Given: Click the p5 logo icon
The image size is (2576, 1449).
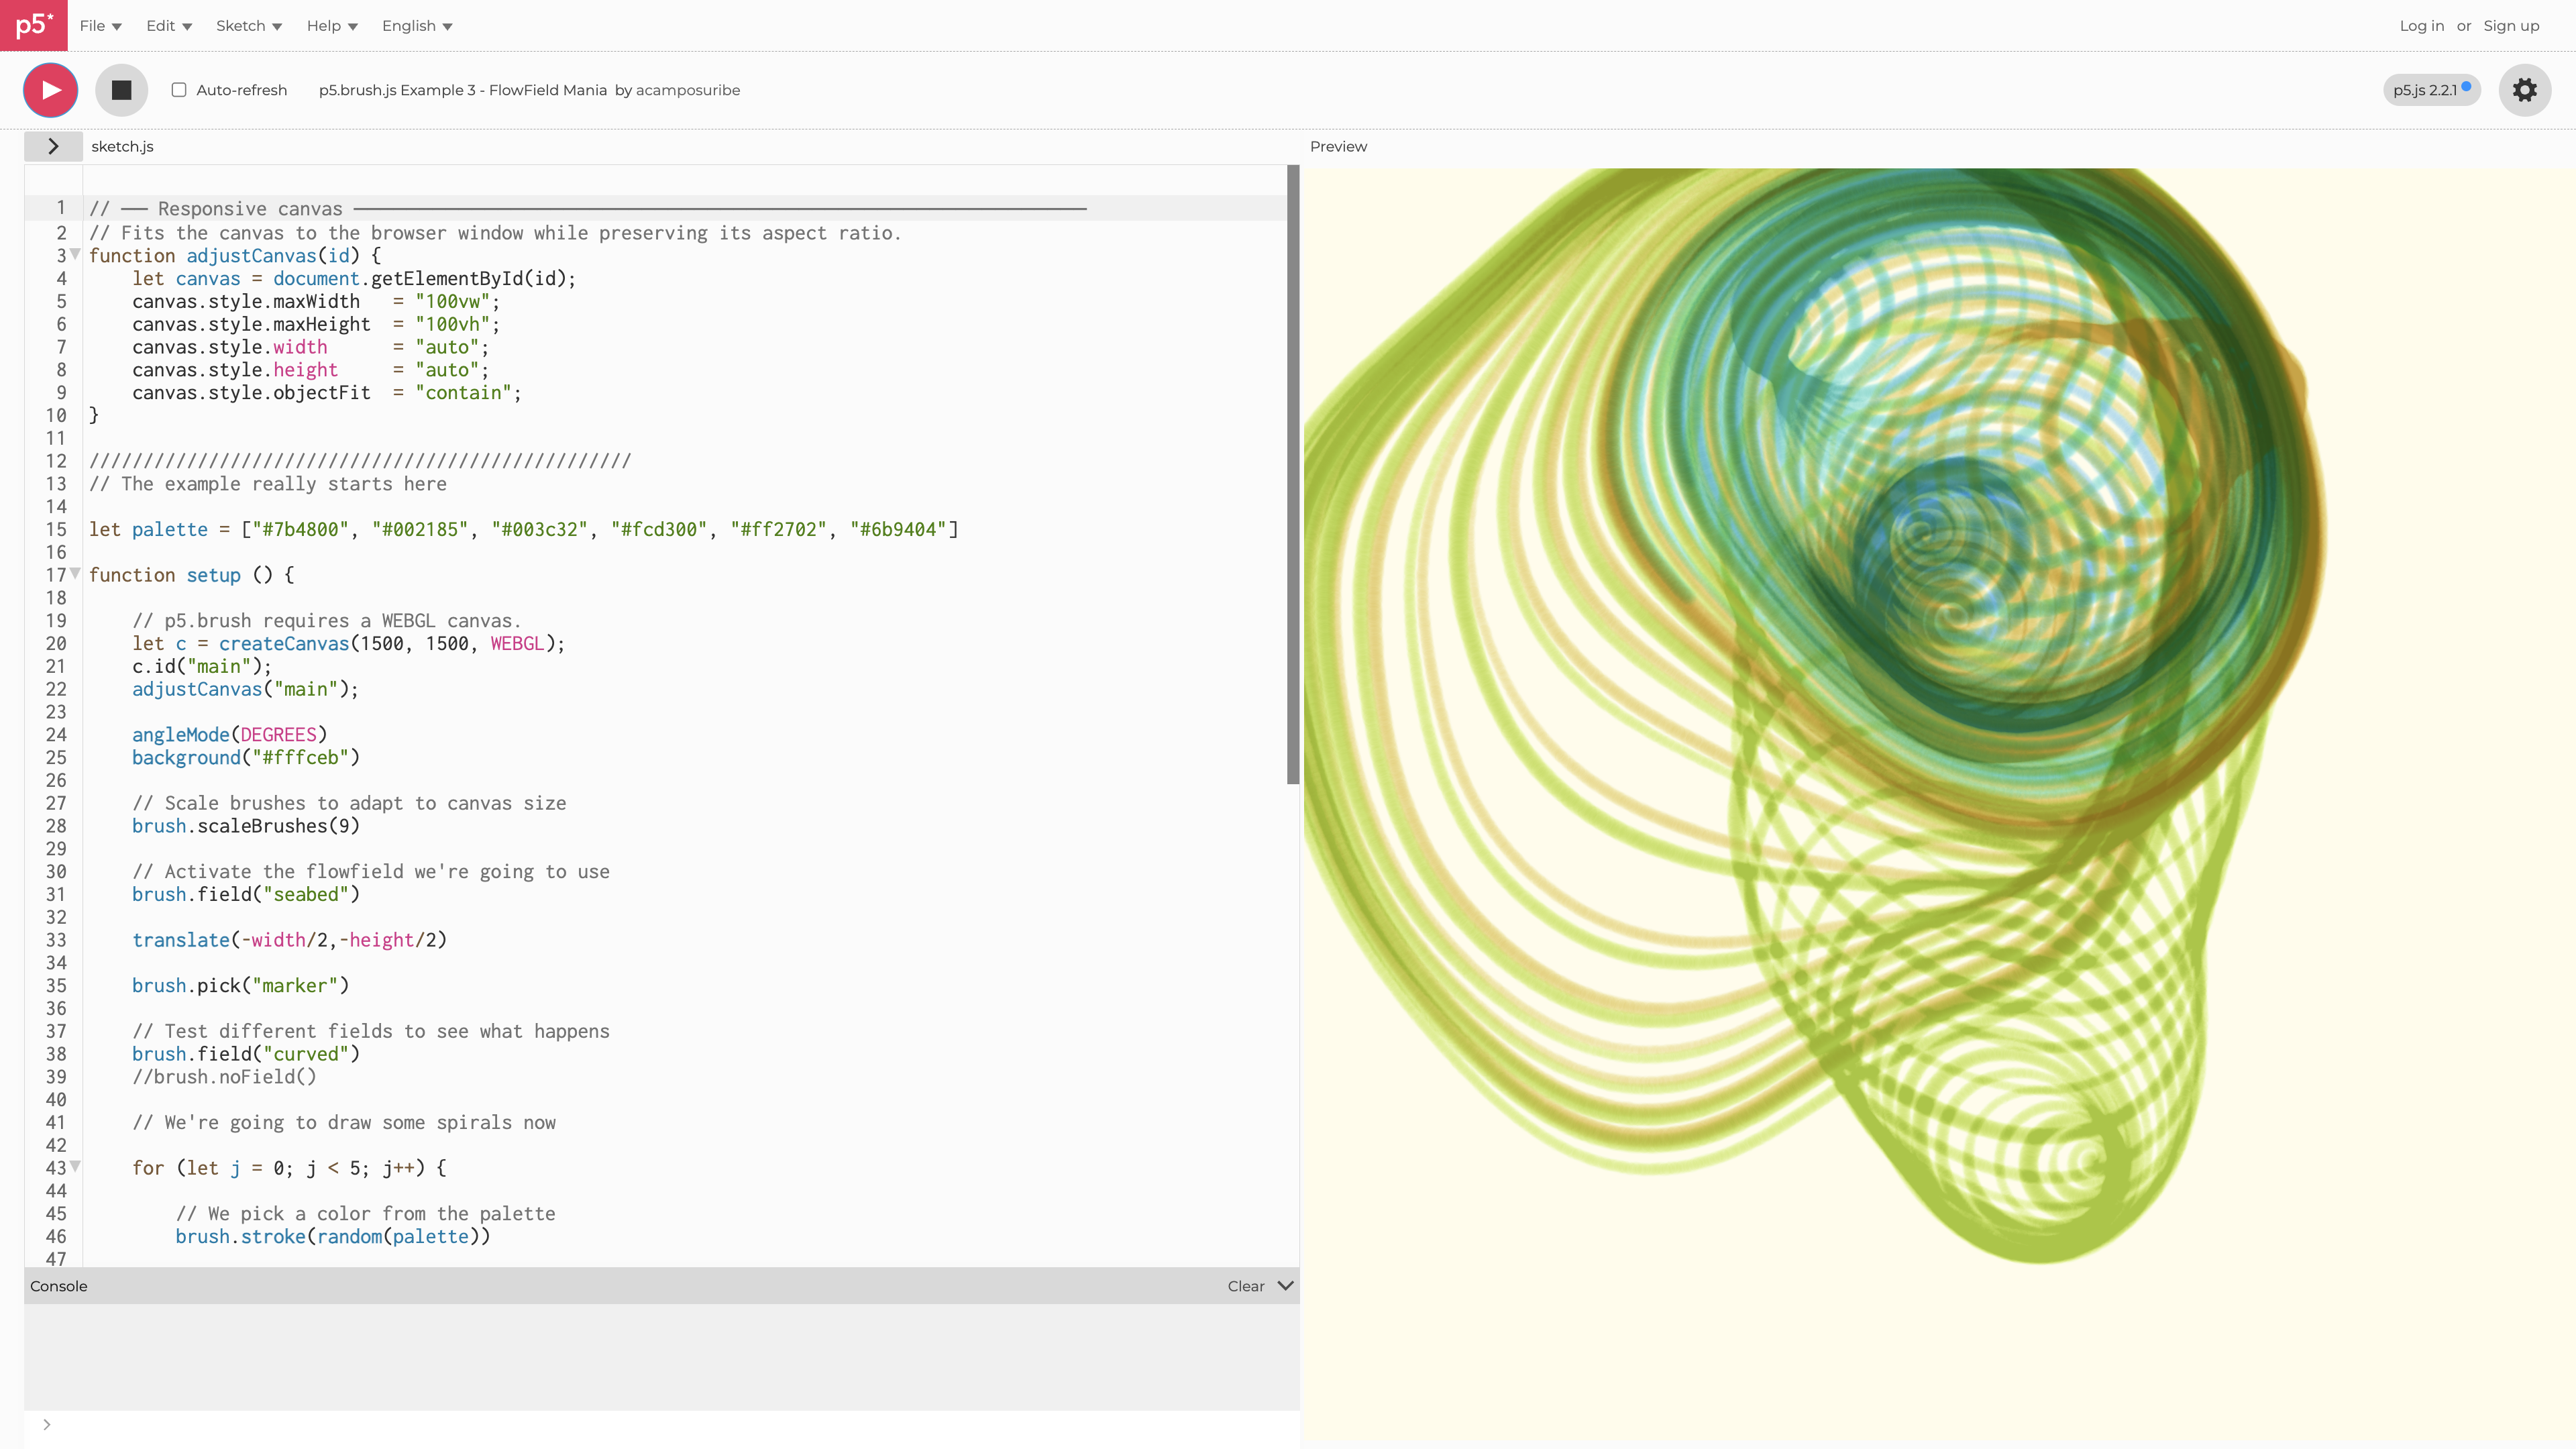Looking at the screenshot, I should [x=33, y=25].
